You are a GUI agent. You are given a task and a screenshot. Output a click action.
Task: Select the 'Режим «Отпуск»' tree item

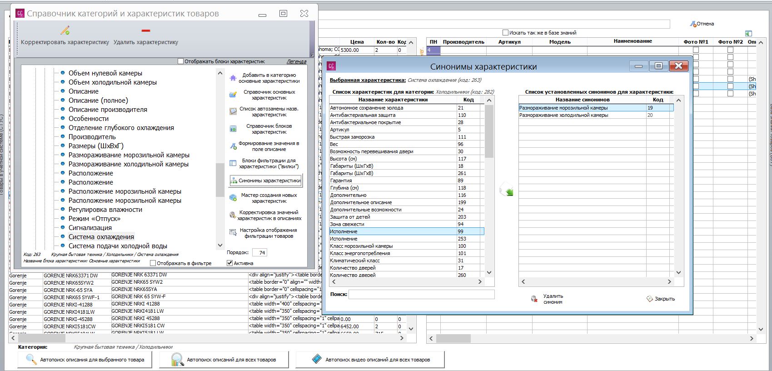point(95,219)
